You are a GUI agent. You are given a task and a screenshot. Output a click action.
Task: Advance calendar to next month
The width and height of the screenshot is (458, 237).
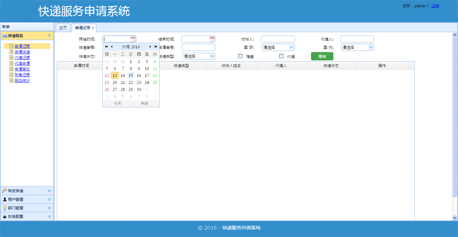[150, 47]
